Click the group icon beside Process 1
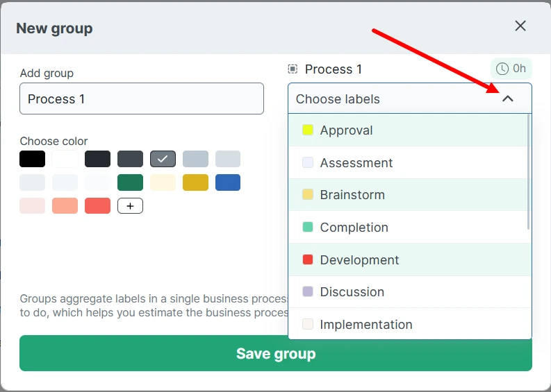 [x=293, y=69]
